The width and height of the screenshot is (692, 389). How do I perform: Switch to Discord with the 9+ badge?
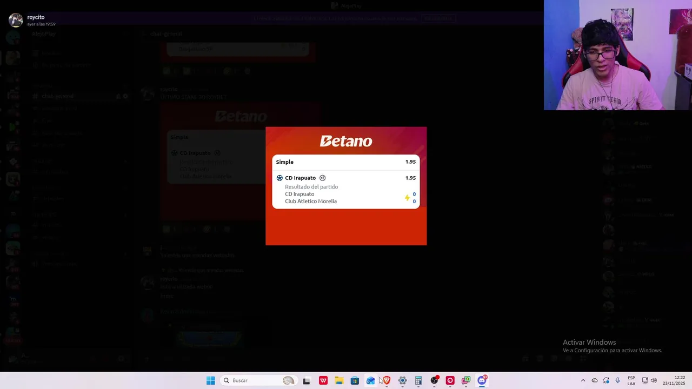482,380
